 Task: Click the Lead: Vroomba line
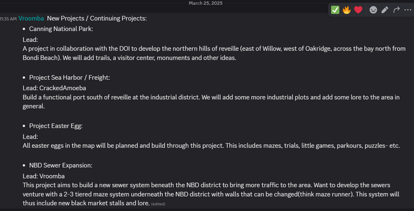click(x=44, y=176)
